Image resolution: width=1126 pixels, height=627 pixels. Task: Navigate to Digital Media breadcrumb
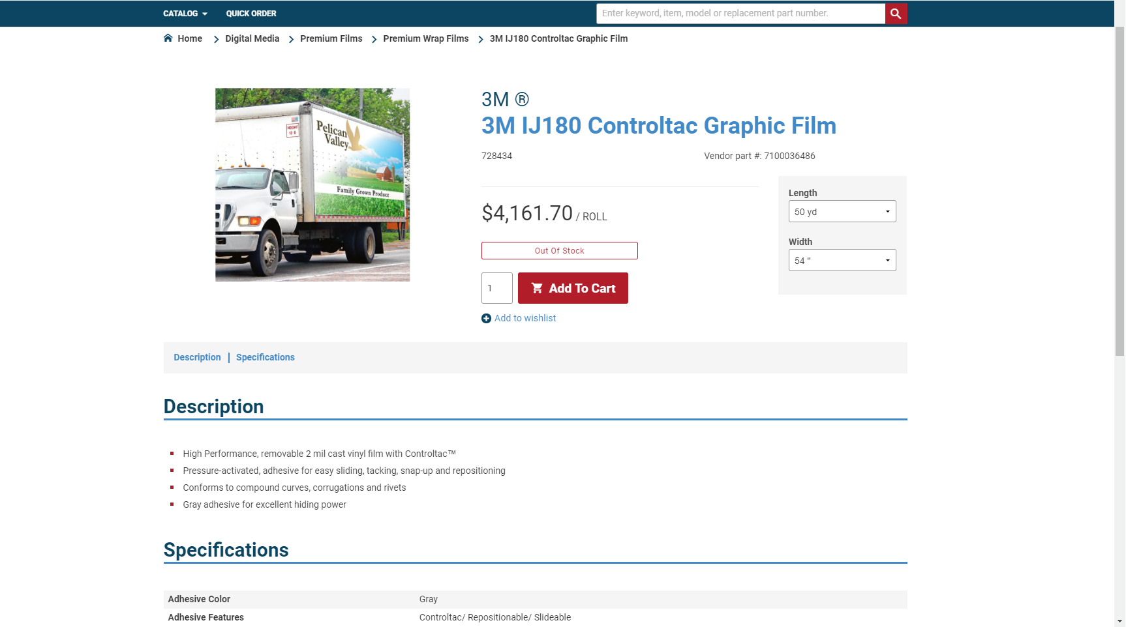252,38
